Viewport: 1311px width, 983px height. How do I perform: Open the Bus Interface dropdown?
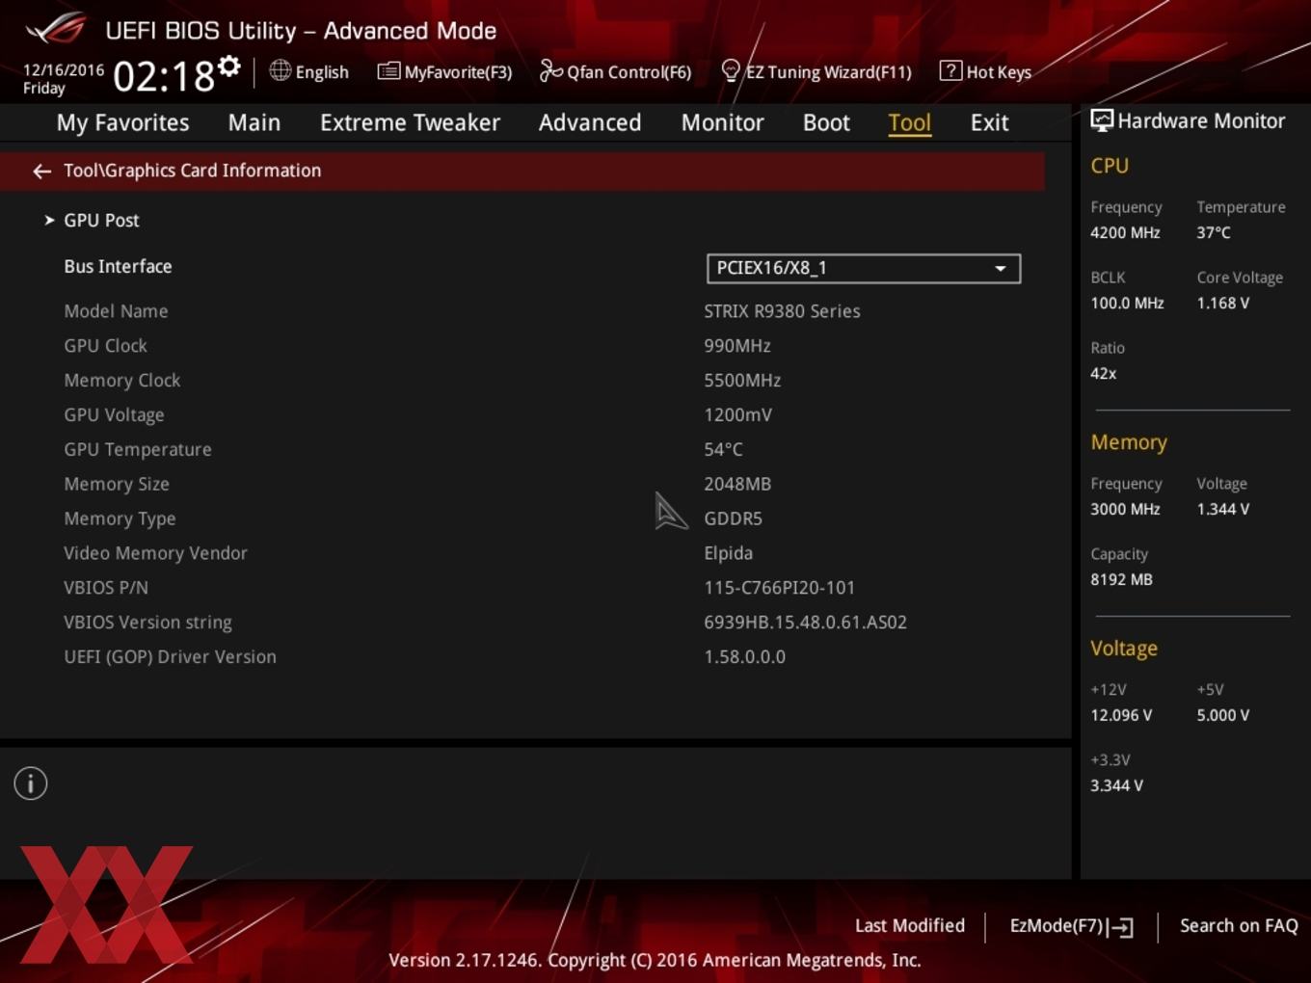click(x=864, y=269)
